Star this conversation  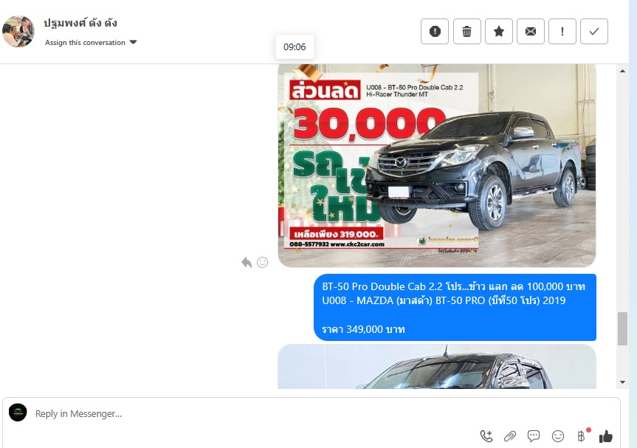[498, 31]
